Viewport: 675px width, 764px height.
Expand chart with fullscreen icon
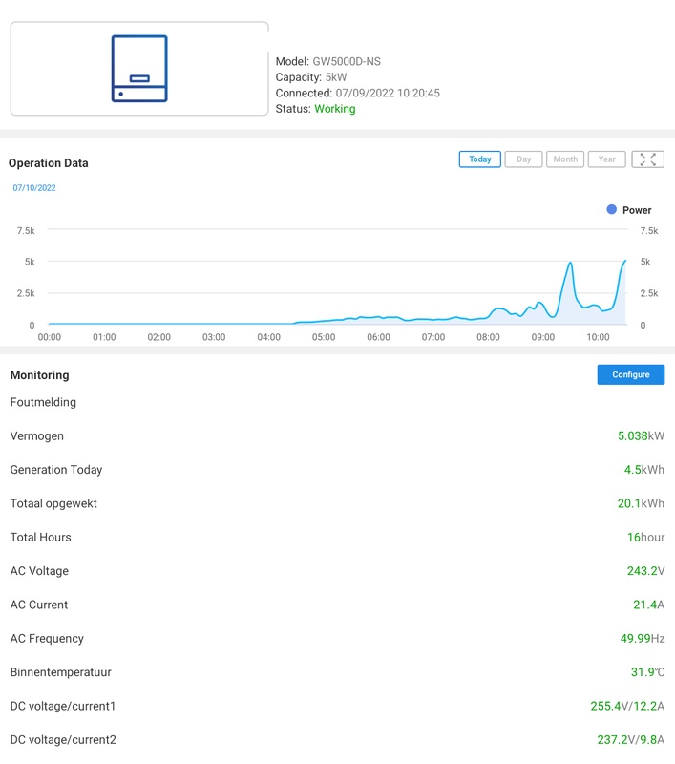(x=648, y=159)
